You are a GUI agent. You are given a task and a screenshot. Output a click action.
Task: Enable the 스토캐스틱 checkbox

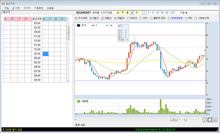(x=196, y=18)
